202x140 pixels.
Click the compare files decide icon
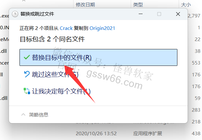coord(27,91)
